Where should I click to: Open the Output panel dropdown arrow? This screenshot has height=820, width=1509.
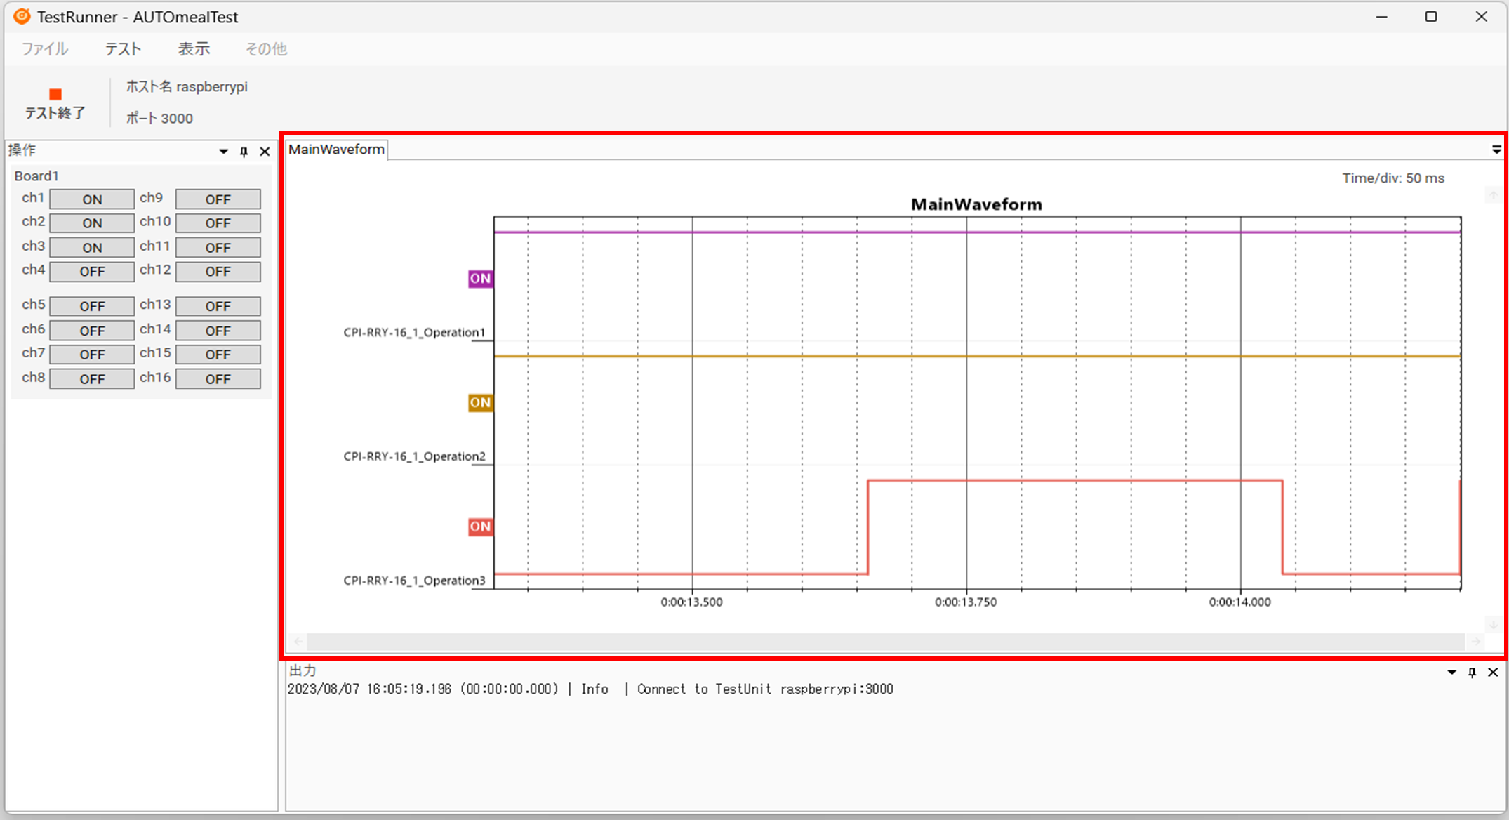[x=1451, y=673]
